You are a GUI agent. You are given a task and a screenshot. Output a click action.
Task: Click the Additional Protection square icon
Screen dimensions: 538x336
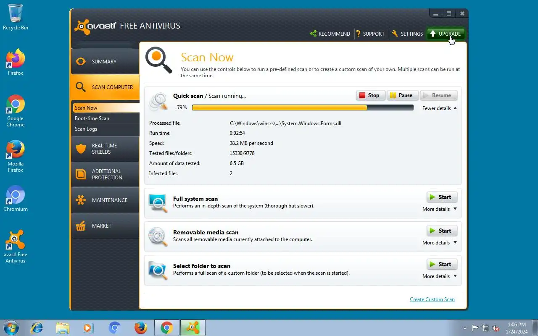coord(81,174)
